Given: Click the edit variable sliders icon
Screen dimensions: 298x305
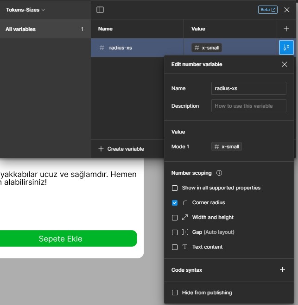Looking at the screenshot, I should tap(286, 48).
